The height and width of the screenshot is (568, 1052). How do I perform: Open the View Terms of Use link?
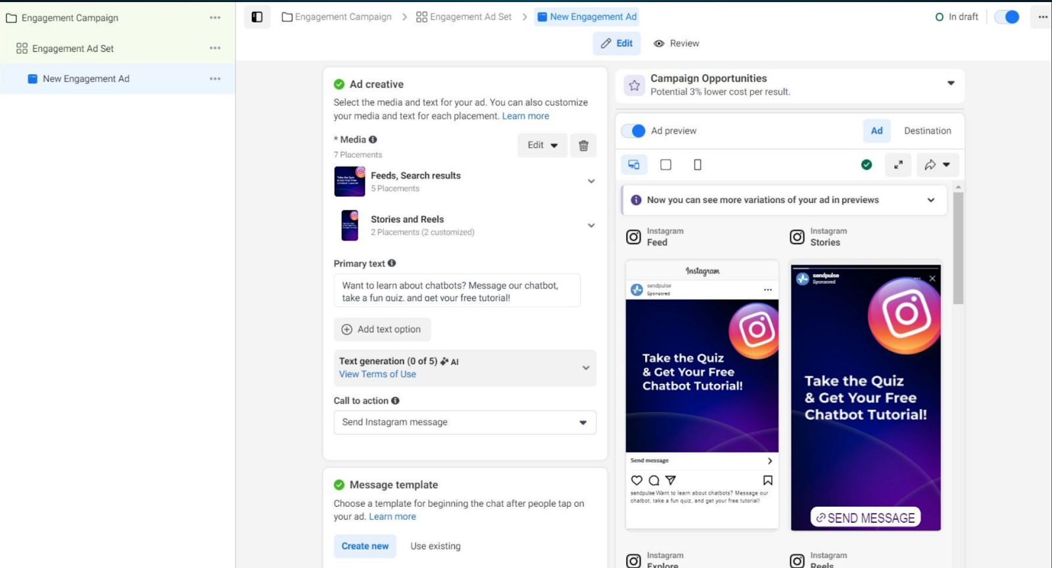pos(377,374)
